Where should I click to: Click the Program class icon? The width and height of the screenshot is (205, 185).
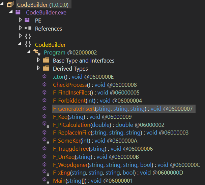point(37,53)
